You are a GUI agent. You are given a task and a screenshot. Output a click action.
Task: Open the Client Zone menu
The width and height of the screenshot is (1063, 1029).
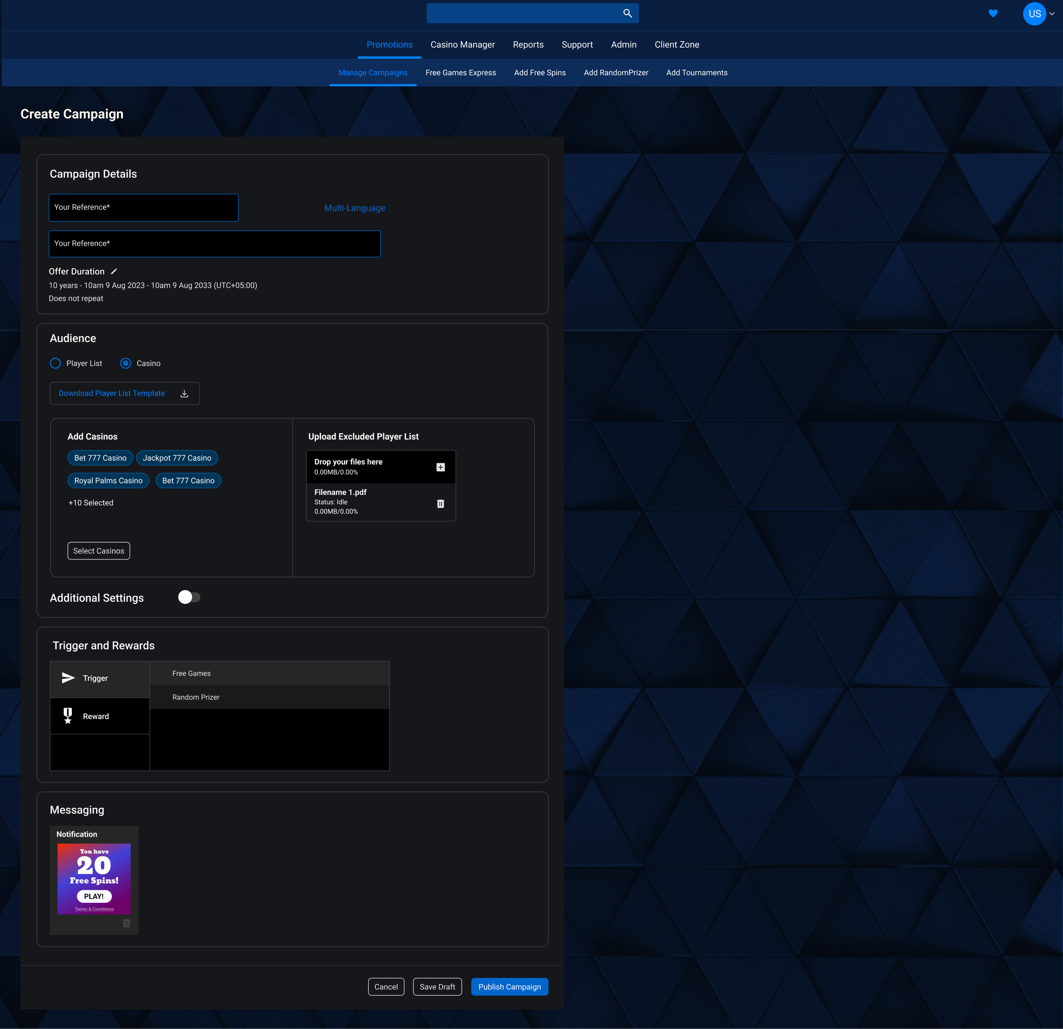click(677, 45)
